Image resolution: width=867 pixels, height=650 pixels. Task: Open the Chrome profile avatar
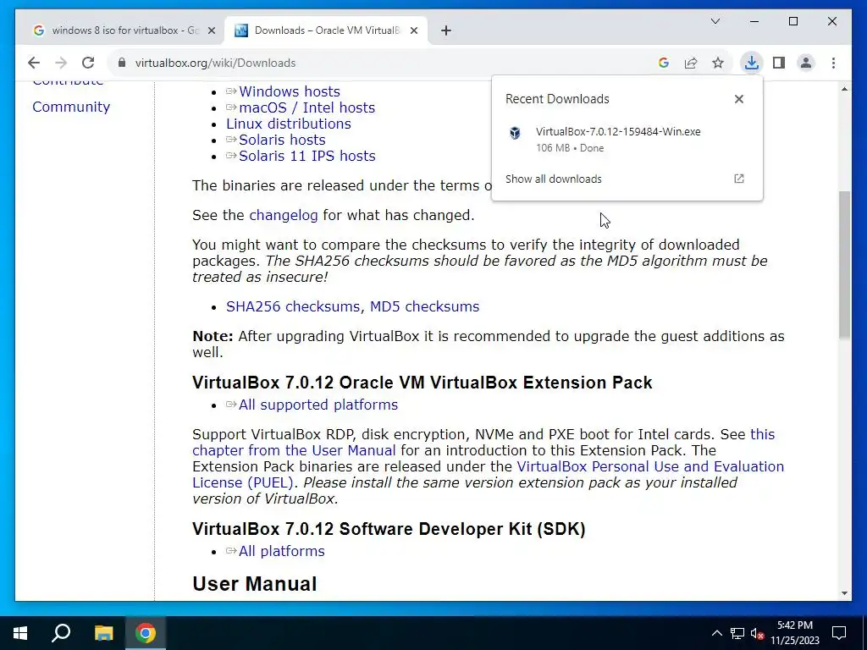806,63
